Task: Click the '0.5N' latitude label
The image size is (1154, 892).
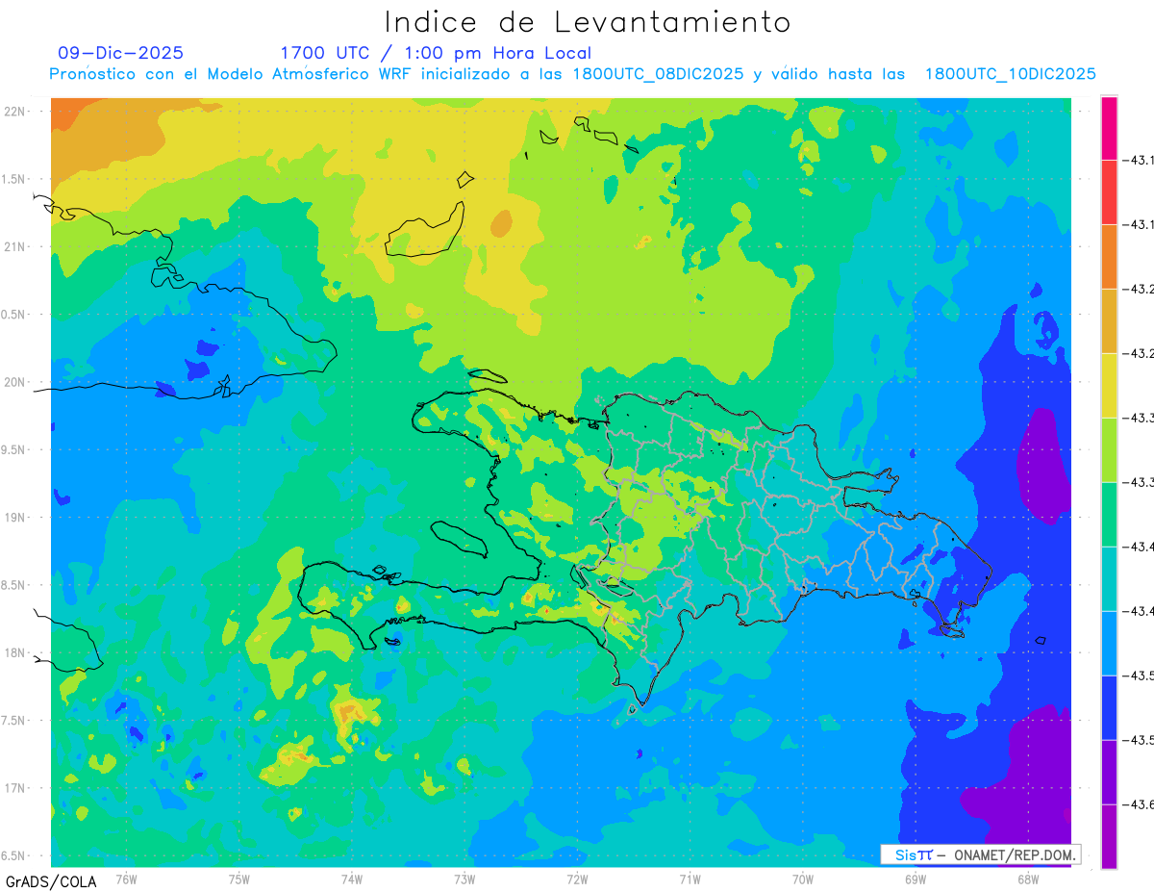Action: (14, 315)
